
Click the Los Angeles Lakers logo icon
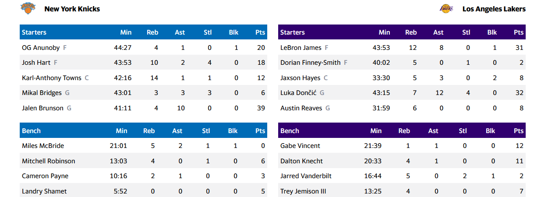point(446,9)
